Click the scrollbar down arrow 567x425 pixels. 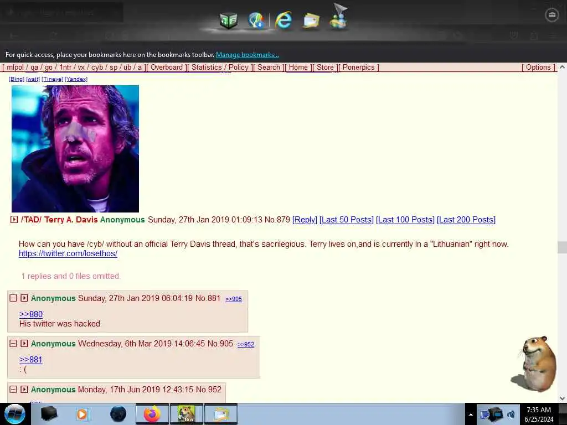562,398
